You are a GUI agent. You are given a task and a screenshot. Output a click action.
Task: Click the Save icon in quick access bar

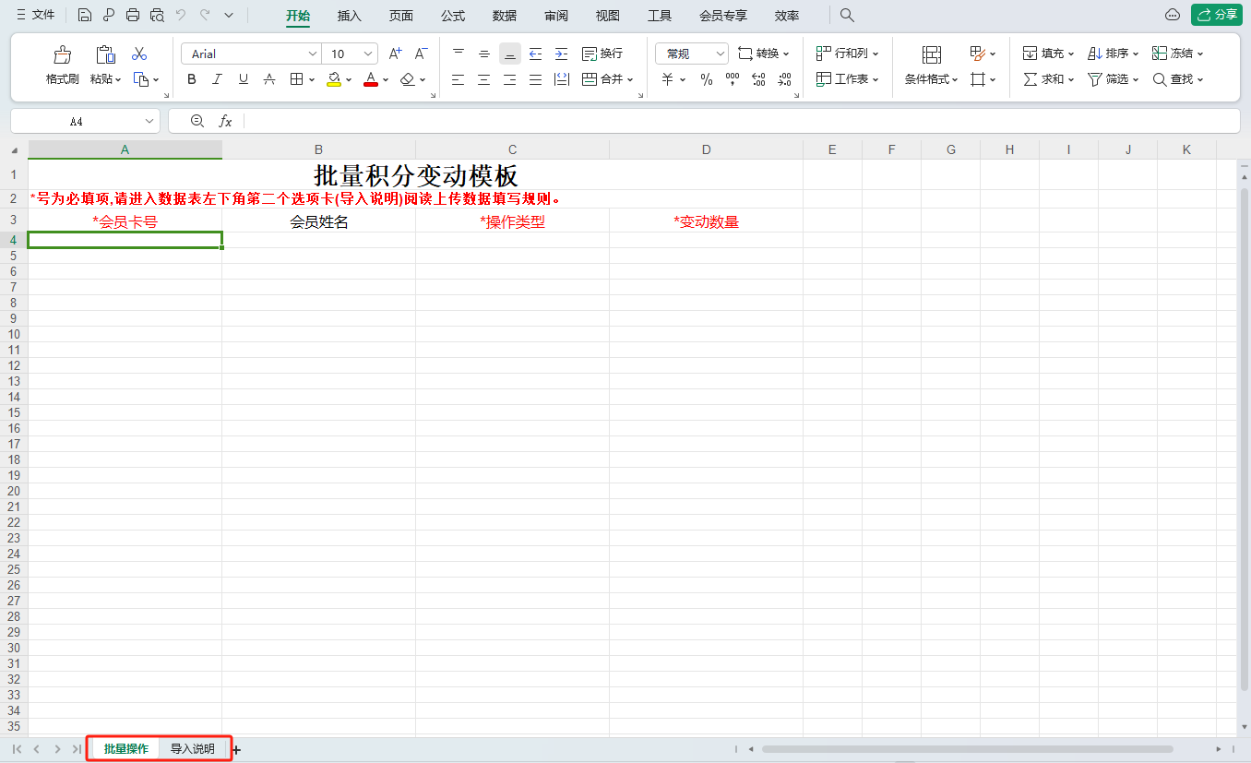(84, 15)
